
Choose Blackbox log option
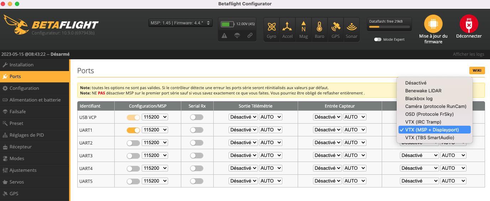tap(434, 98)
